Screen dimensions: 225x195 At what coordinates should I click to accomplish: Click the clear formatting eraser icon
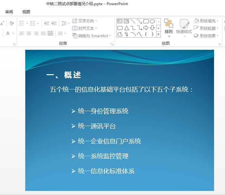(x=12, y=23)
